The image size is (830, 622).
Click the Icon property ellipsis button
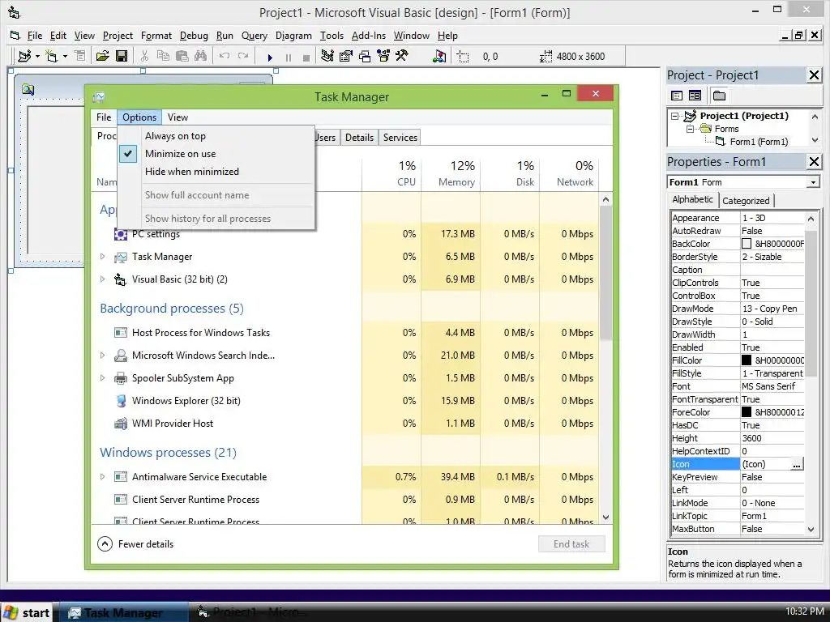(x=797, y=464)
